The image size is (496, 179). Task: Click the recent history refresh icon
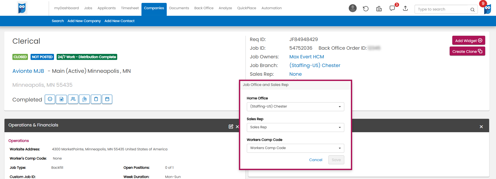point(366,9)
